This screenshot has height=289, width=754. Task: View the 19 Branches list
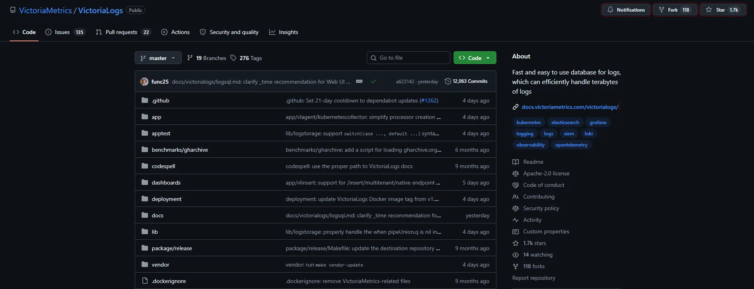pos(207,58)
